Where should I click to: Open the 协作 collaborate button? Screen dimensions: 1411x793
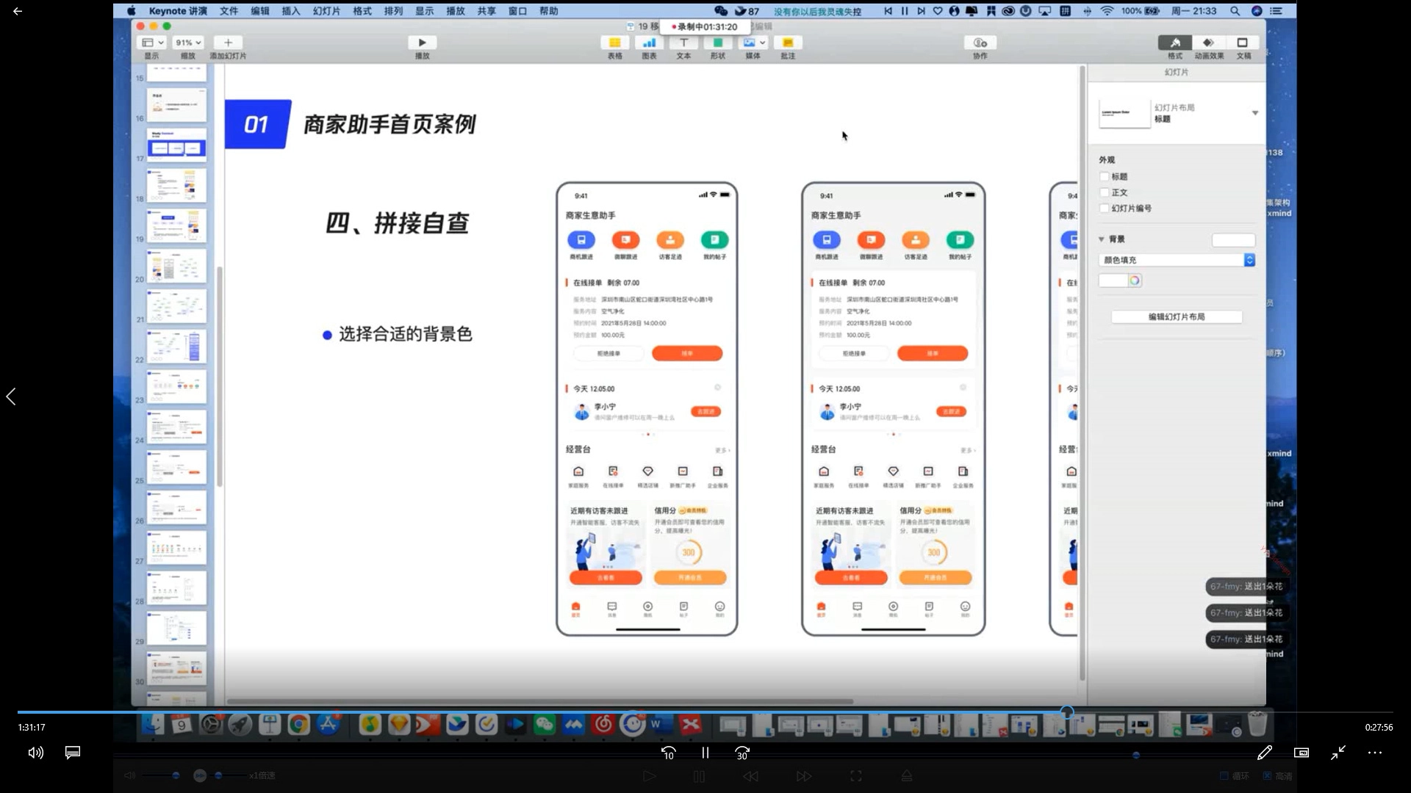coord(980,43)
